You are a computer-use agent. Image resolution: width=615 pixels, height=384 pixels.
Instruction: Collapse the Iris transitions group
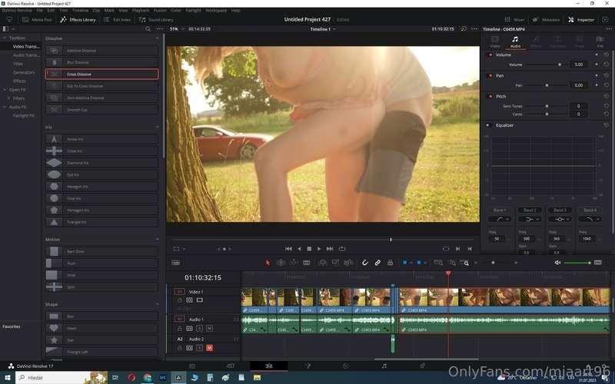[x=158, y=127]
